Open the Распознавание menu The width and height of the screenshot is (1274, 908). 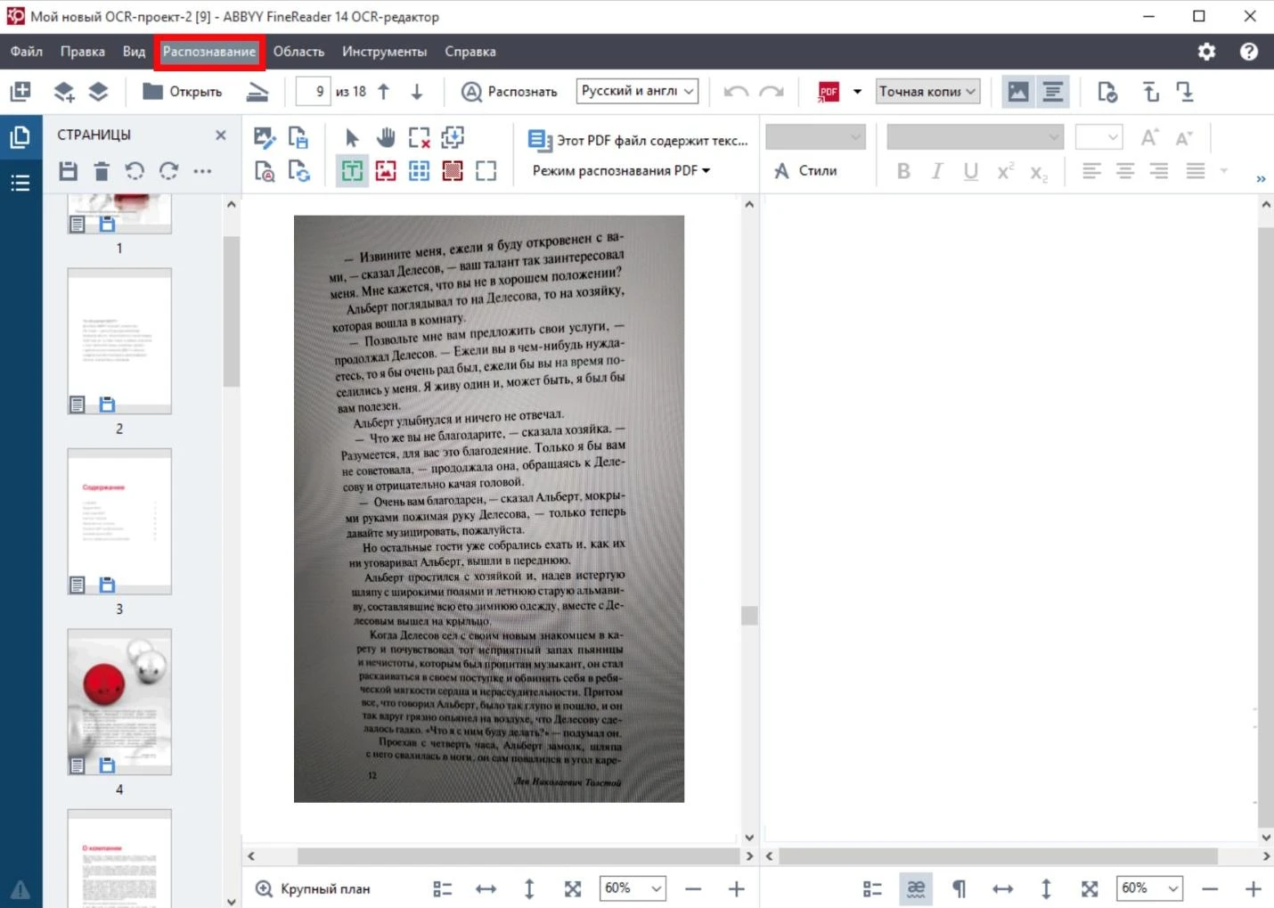pyautogui.click(x=208, y=52)
